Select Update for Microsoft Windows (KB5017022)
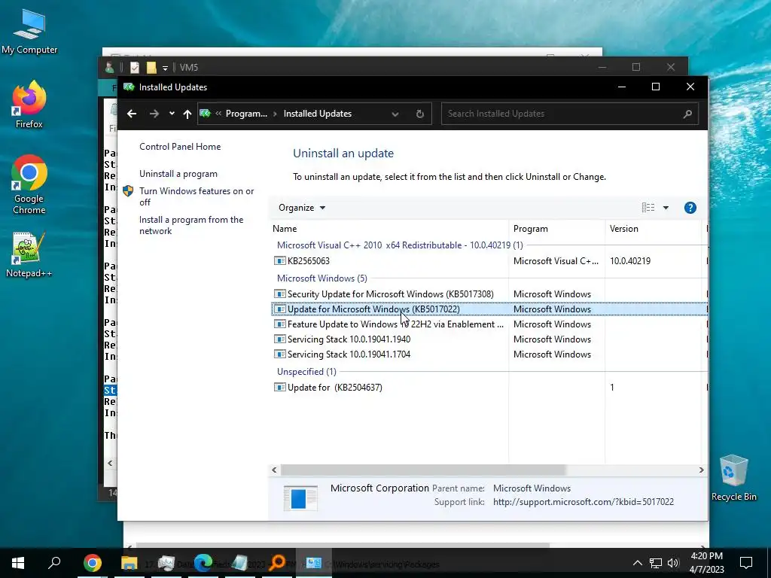The image size is (771, 578). tap(489, 309)
